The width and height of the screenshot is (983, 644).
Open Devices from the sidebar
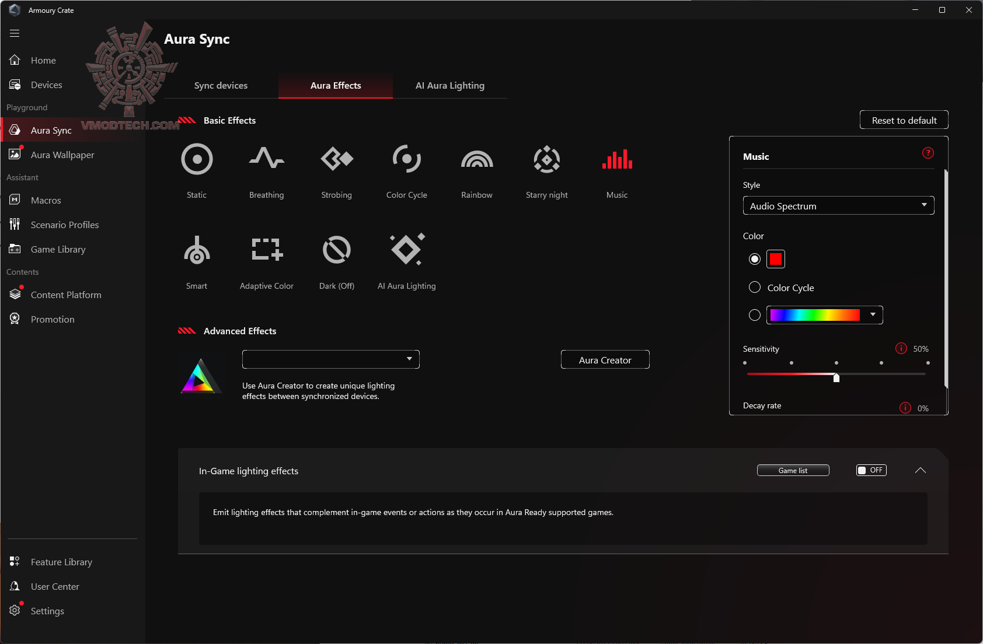click(73, 85)
